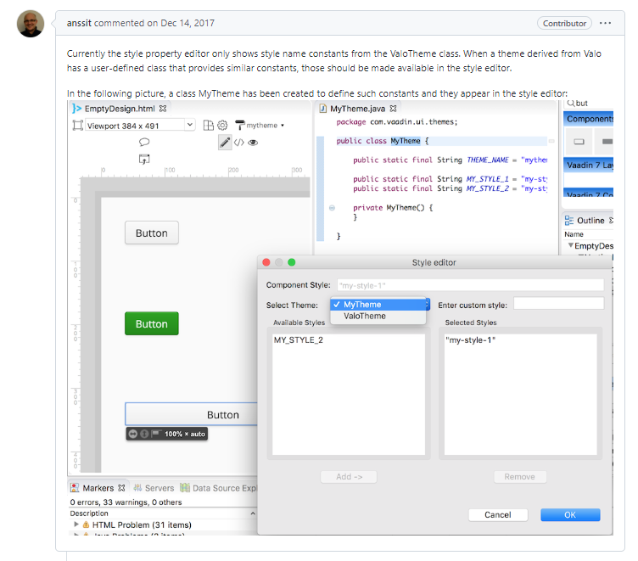Click the layout panels icon beside viewport
This screenshot has width=638, height=561.
(x=208, y=126)
